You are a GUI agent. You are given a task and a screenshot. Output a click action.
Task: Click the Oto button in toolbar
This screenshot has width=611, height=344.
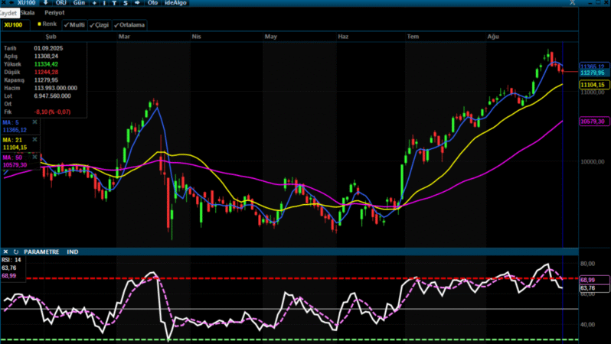152,3
